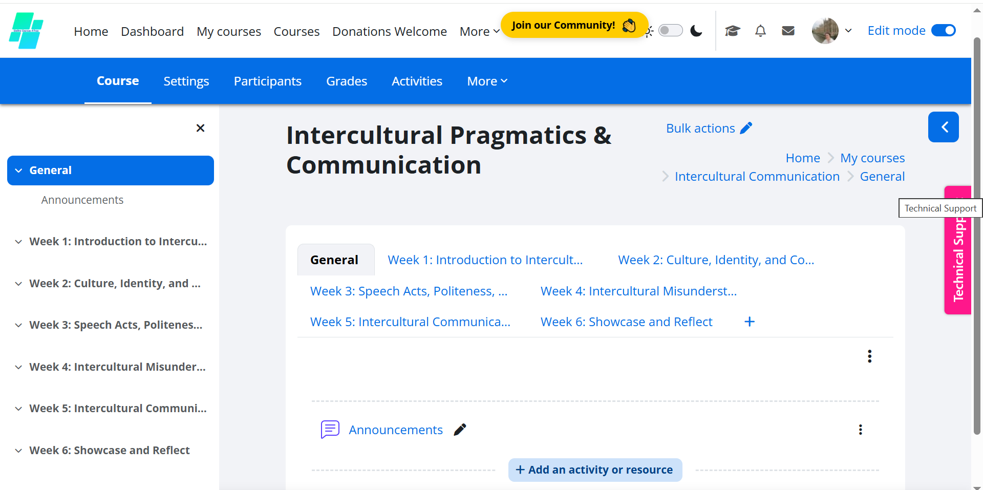This screenshot has height=490, width=983.
Task: Open the messages envelope icon
Action: point(788,31)
